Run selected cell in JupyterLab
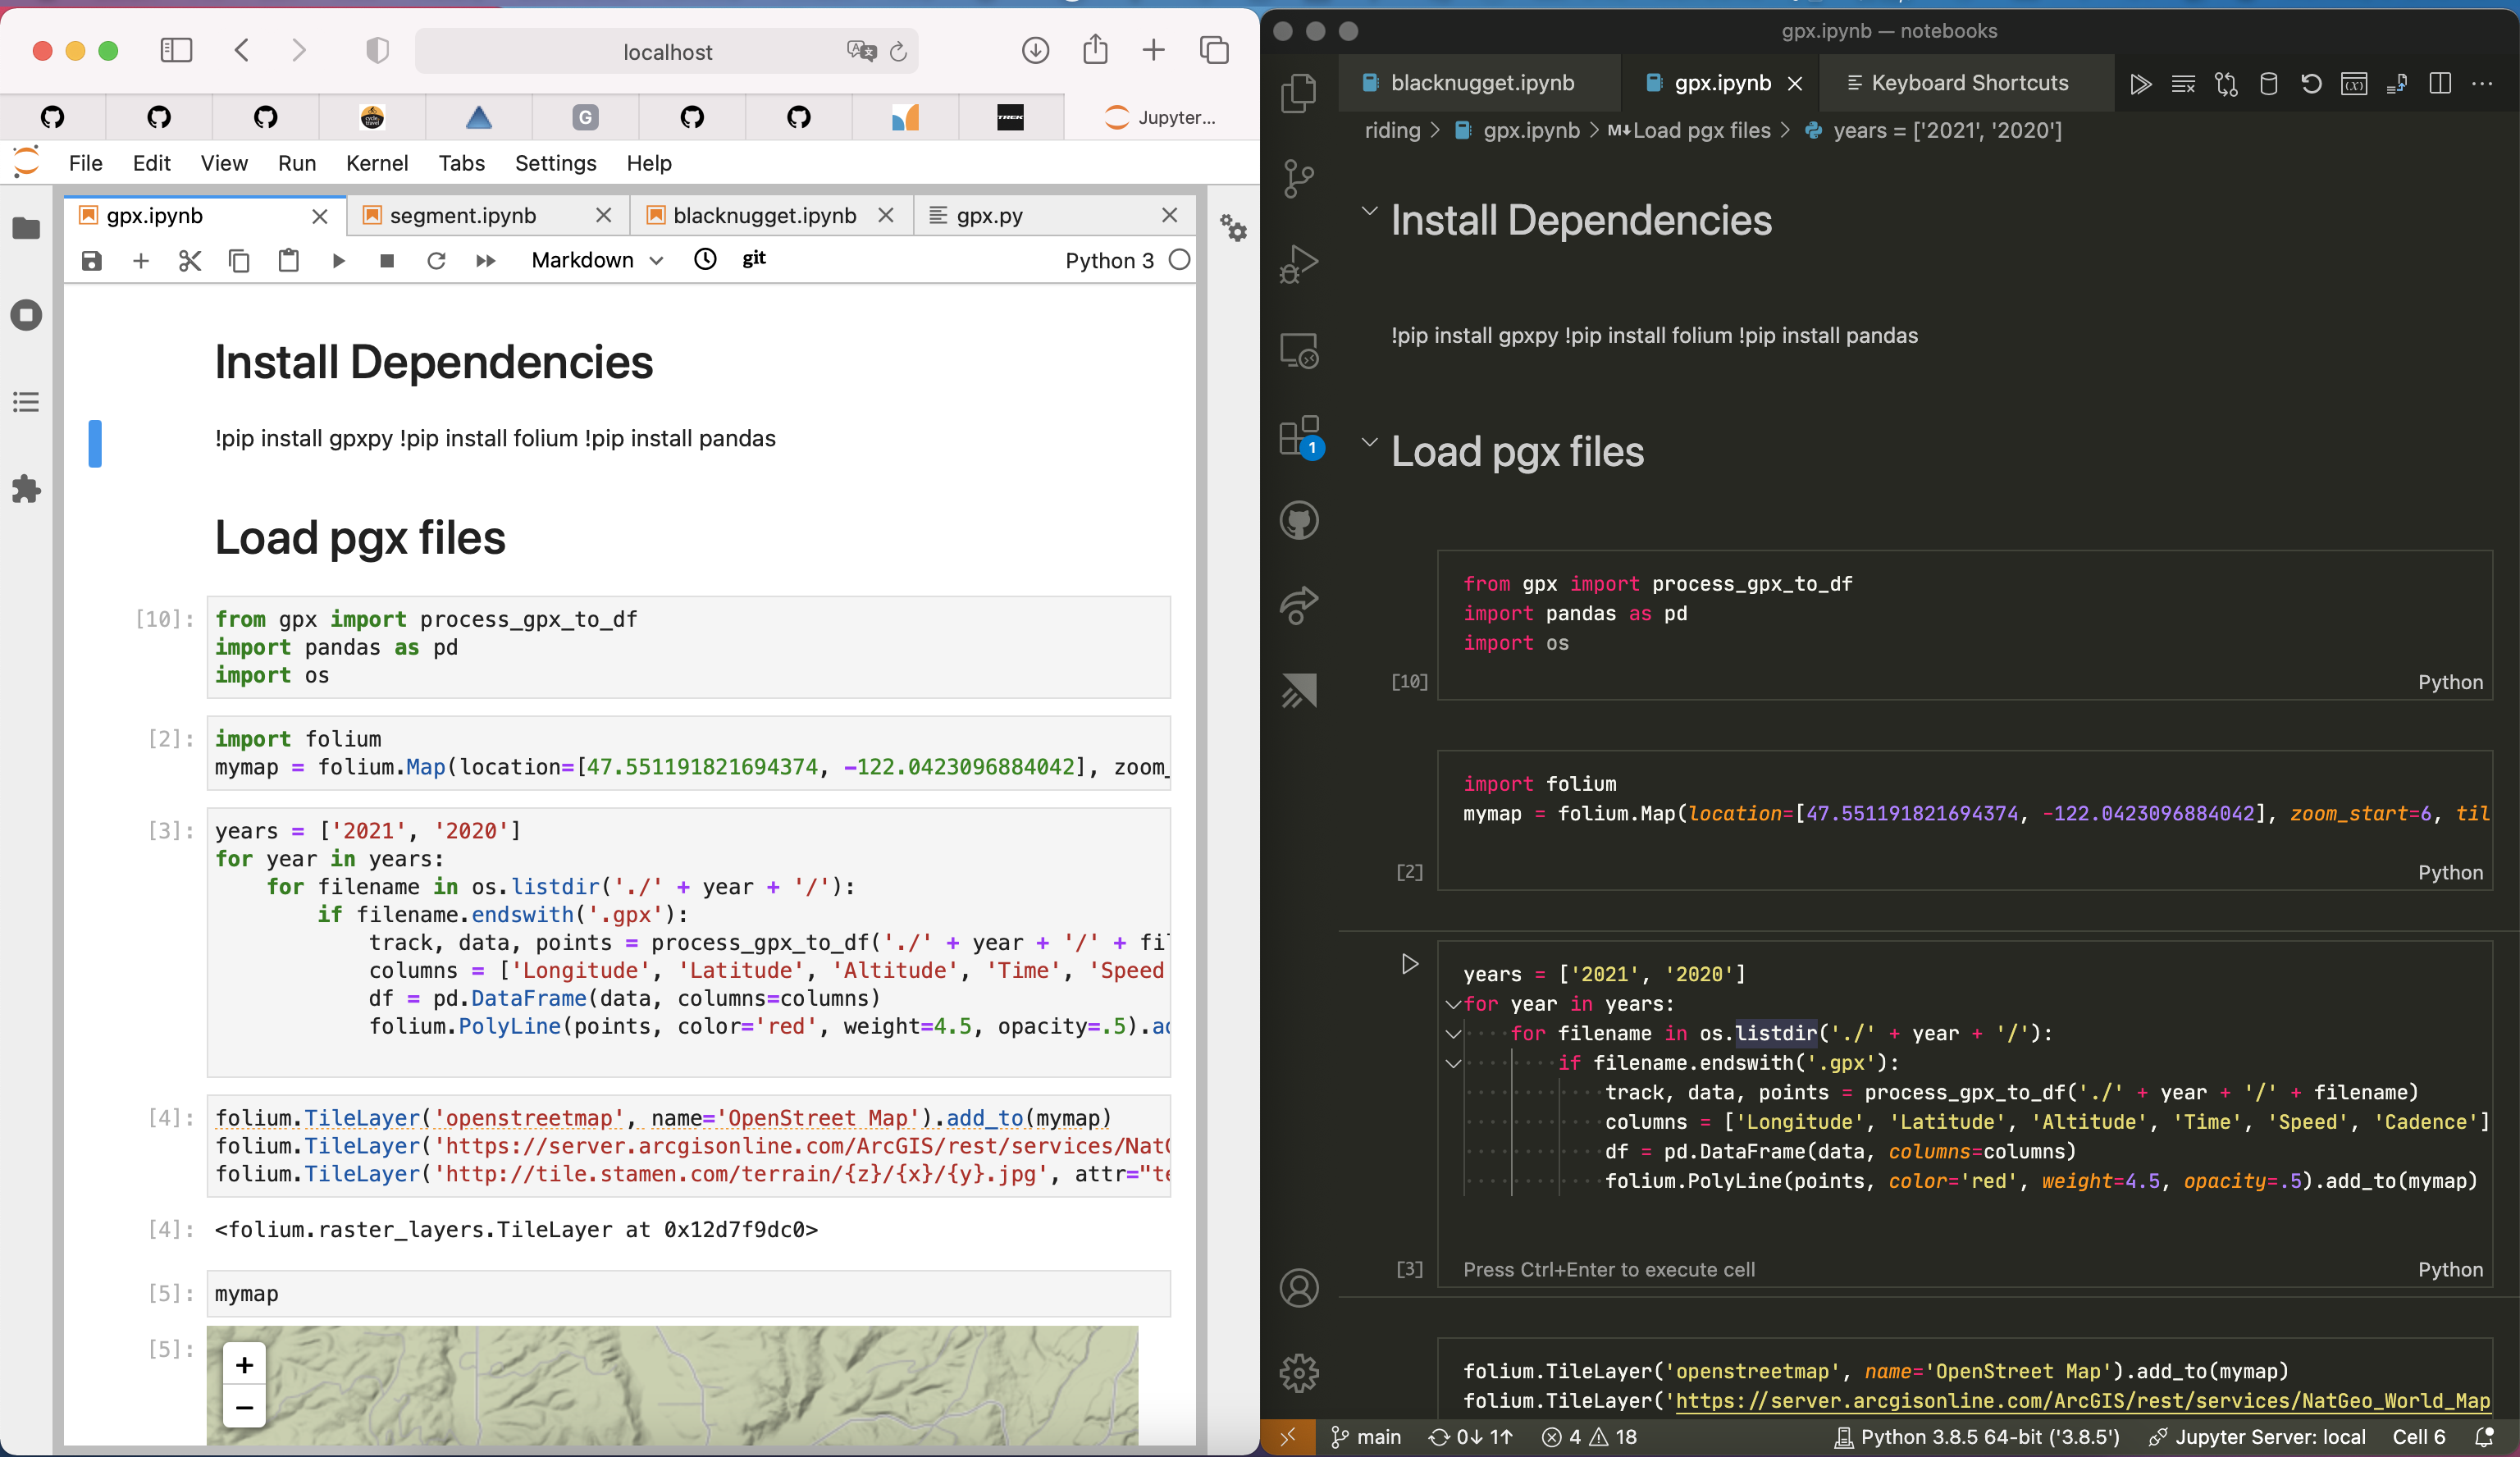The image size is (2520, 1457). pos(338,261)
